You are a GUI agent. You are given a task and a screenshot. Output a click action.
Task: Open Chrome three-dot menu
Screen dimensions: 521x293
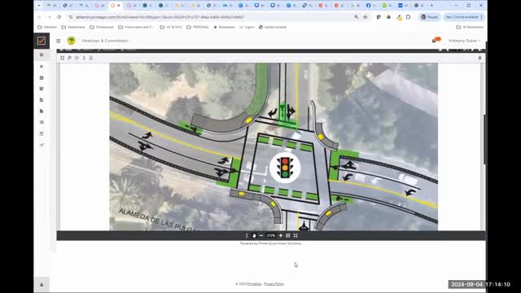[x=481, y=17]
